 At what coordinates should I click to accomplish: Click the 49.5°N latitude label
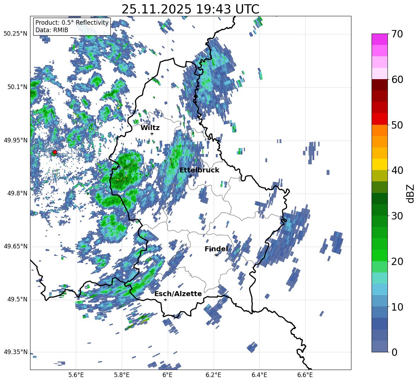[17, 299]
